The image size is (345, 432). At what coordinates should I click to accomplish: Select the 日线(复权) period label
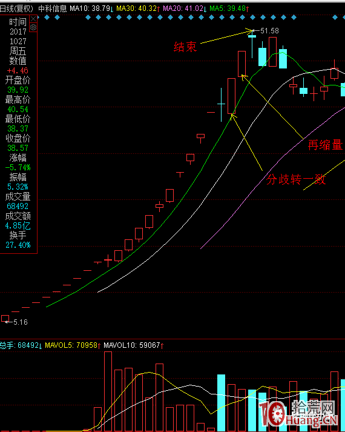point(16,8)
